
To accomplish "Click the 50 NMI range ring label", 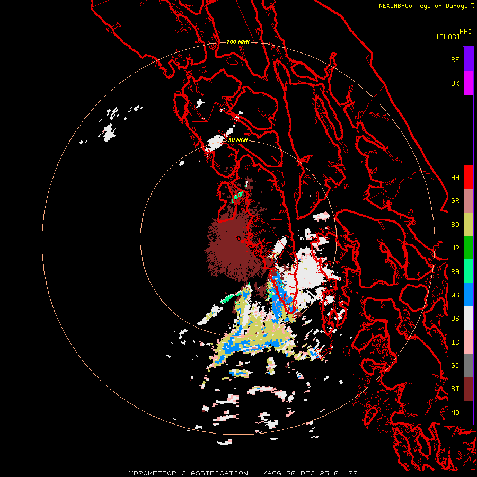I will (238, 140).
